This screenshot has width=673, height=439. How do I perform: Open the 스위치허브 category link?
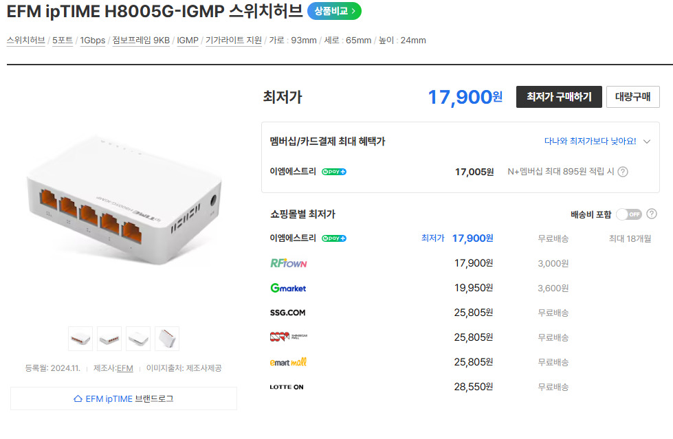pos(26,41)
